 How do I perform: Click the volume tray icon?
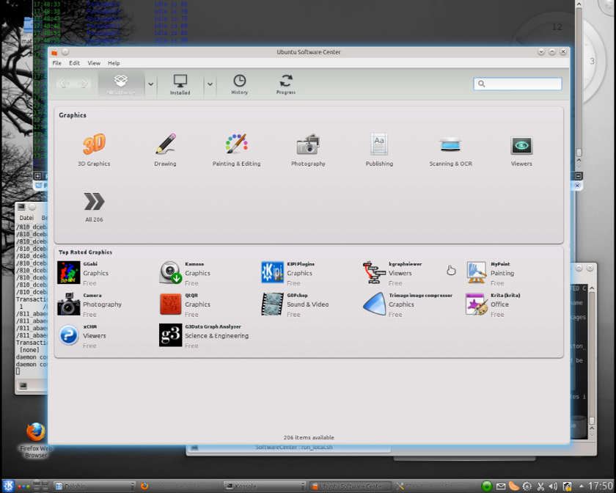click(553, 486)
